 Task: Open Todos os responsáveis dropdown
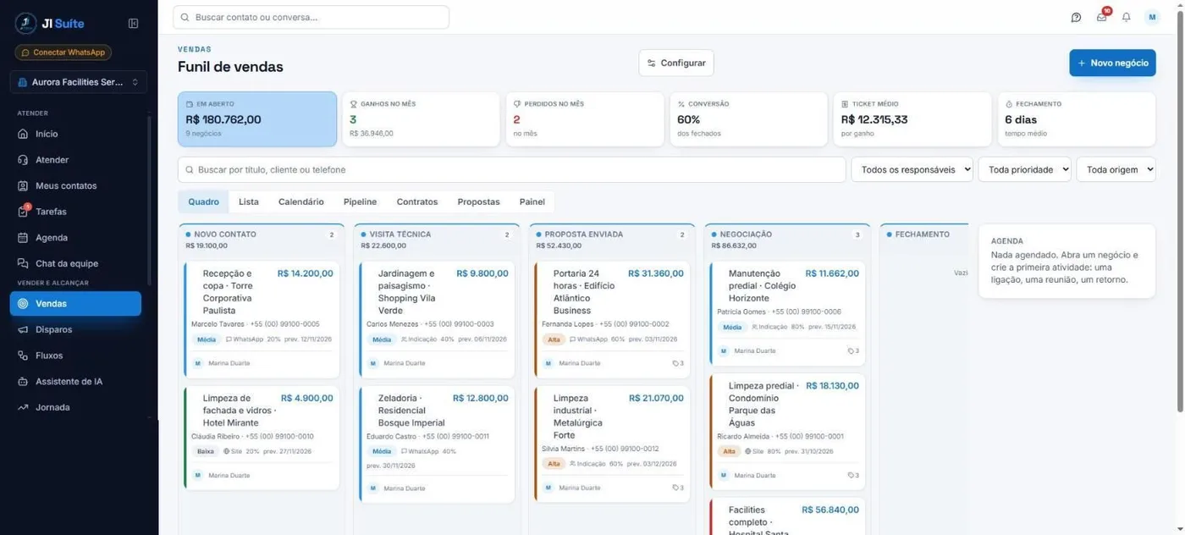click(x=912, y=169)
